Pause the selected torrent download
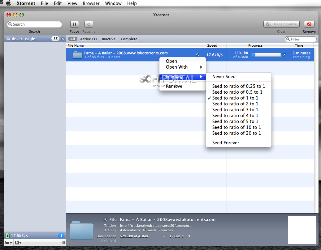 pos(75,24)
